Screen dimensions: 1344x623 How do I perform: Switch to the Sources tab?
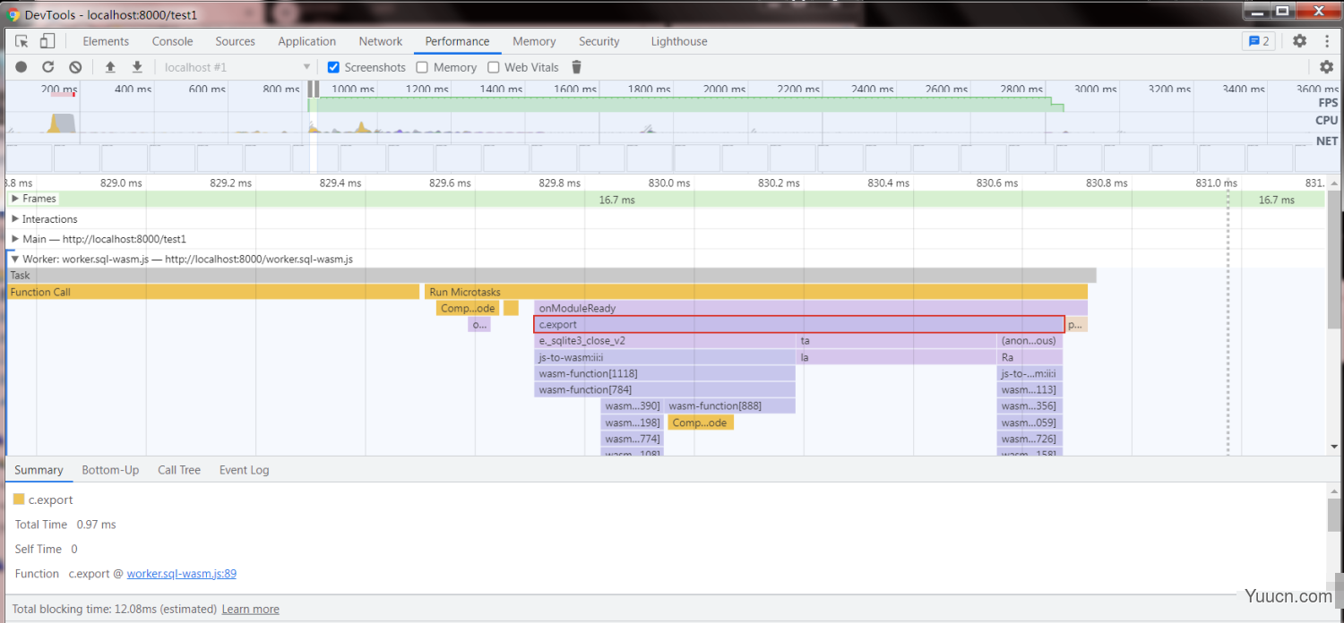point(235,41)
